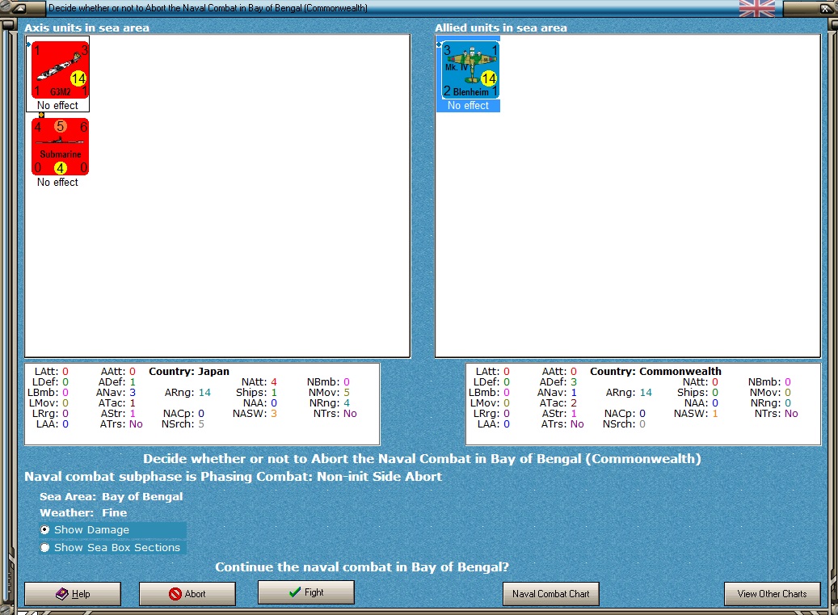
Task: Select the G3M2 Japanese aircraft unit
Action: (x=60, y=70)
